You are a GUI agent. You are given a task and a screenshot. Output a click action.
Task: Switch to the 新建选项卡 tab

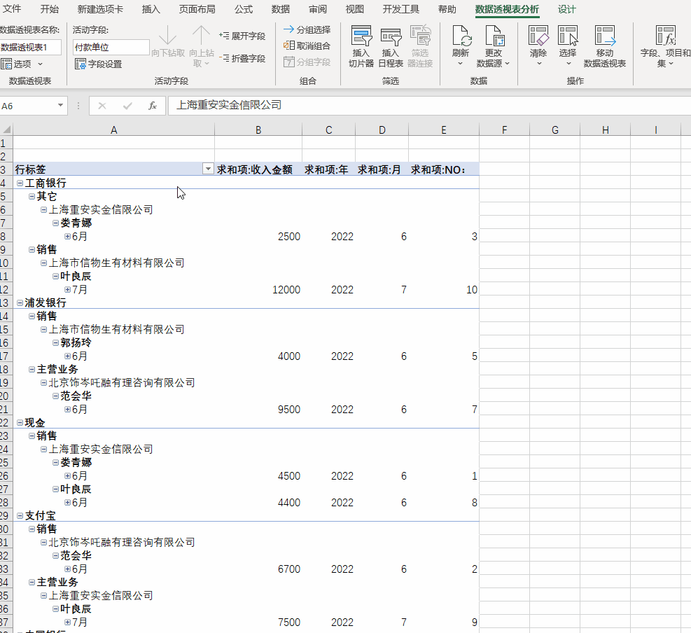pyautogui.click(x=100, y=9)
